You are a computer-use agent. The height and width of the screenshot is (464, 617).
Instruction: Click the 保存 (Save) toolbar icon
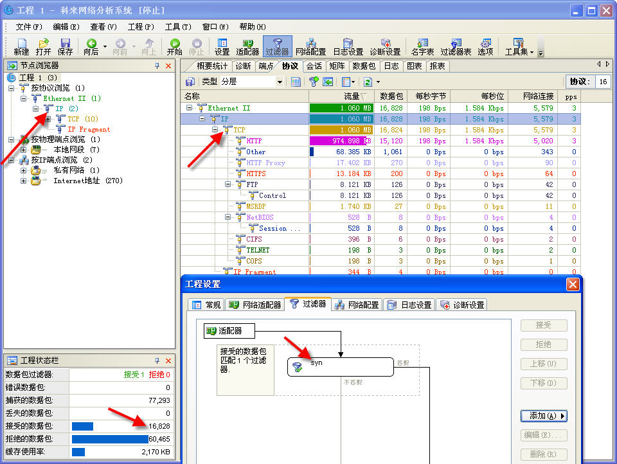point(65,46)
